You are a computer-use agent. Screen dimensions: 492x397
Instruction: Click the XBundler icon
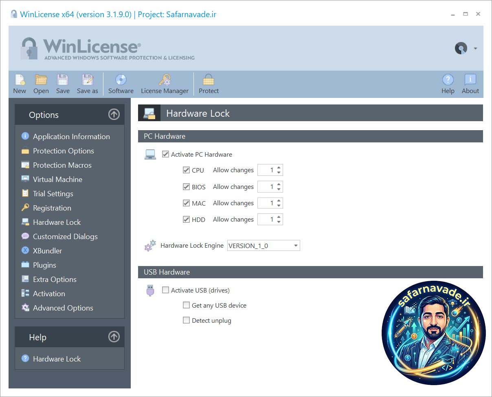(25, 251)
